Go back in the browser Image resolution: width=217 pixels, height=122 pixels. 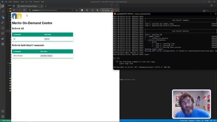(14, 10)
